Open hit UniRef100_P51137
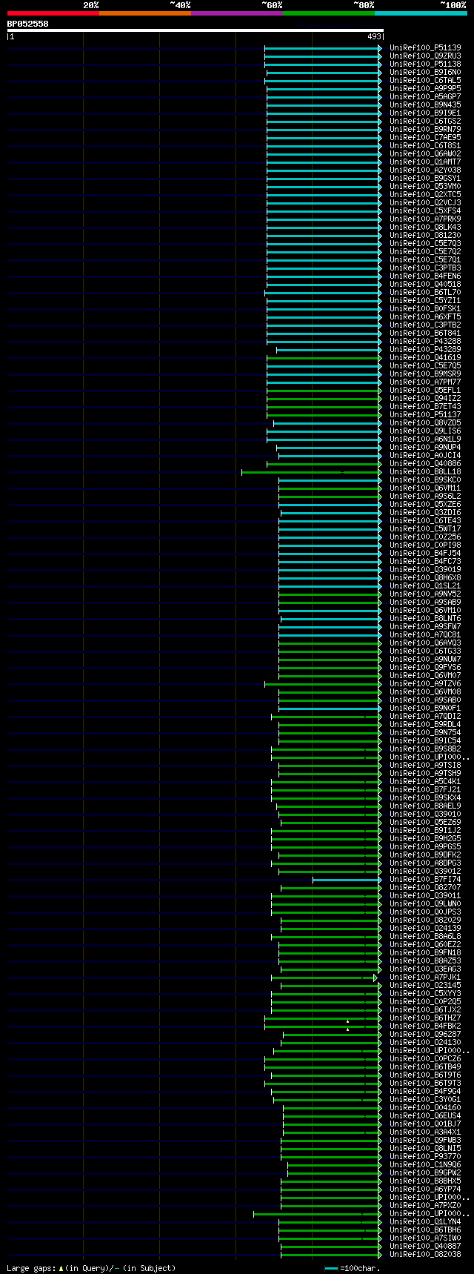Viewport: 474px width, 1274px height. [x=425, y=414]
